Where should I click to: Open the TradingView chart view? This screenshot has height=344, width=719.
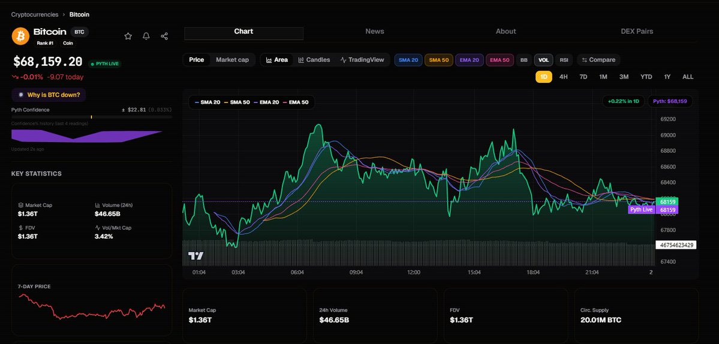point(362,59)
